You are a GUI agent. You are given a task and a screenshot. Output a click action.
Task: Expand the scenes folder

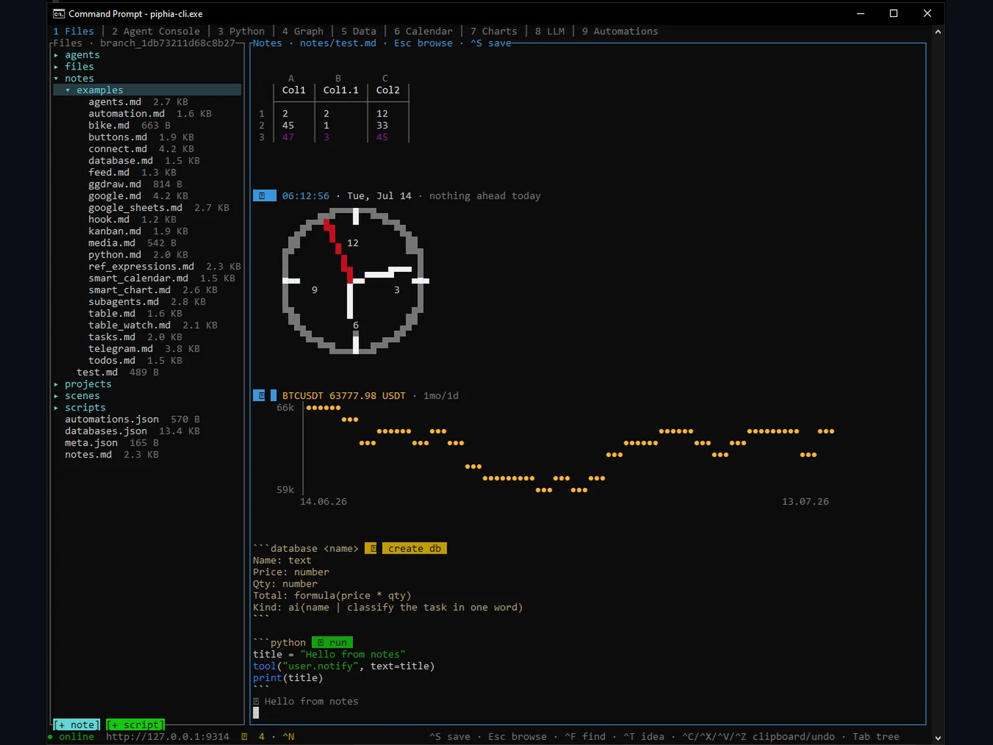(56, 396)
